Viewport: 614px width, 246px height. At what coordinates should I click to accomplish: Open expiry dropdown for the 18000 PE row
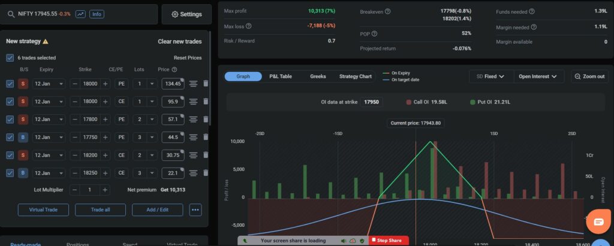click(x=49, y=84)
